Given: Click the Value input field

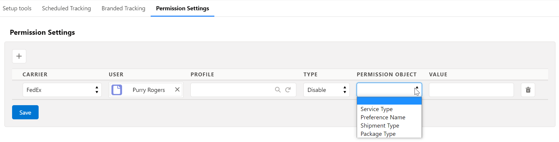Looking at the screenshot, I should coord(471,90).
